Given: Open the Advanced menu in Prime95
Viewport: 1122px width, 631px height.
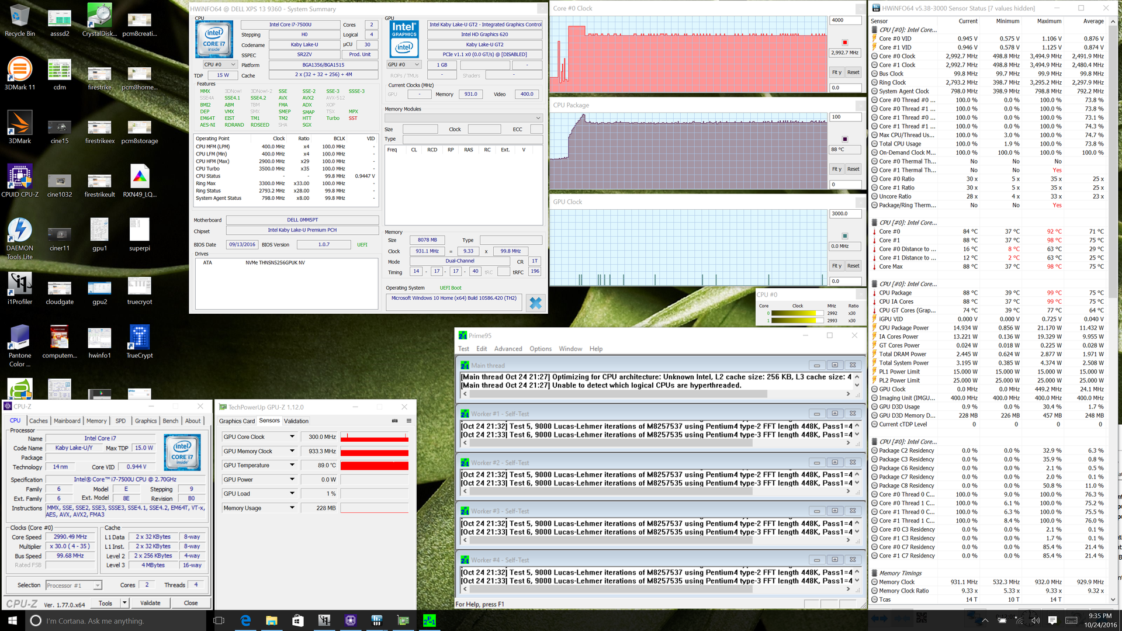Looking at the screenshot, I should 508,349.
